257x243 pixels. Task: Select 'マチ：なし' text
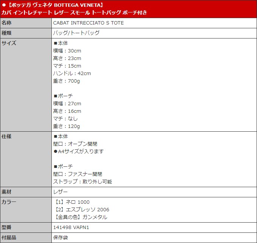(x=65, y=118)
